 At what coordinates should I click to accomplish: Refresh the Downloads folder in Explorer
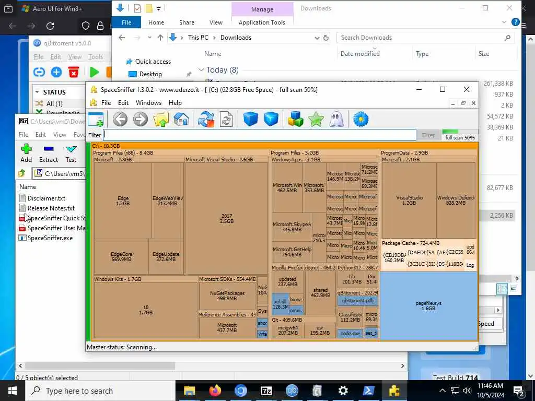click(326, 38)
